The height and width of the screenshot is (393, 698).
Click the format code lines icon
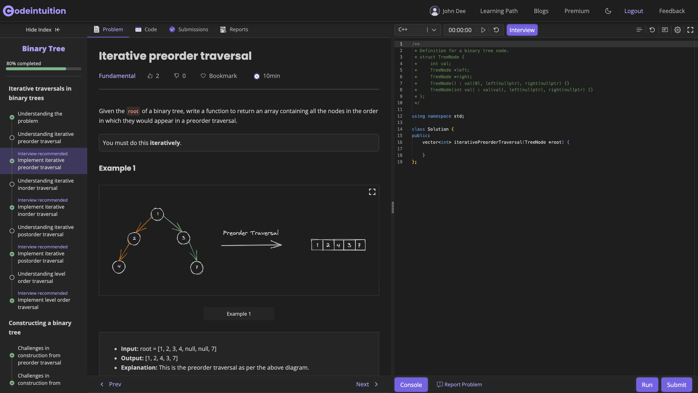tap(639, 30)
